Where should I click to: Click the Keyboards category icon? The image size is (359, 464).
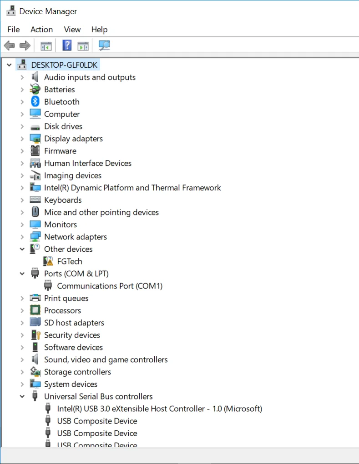click(35, 200)
